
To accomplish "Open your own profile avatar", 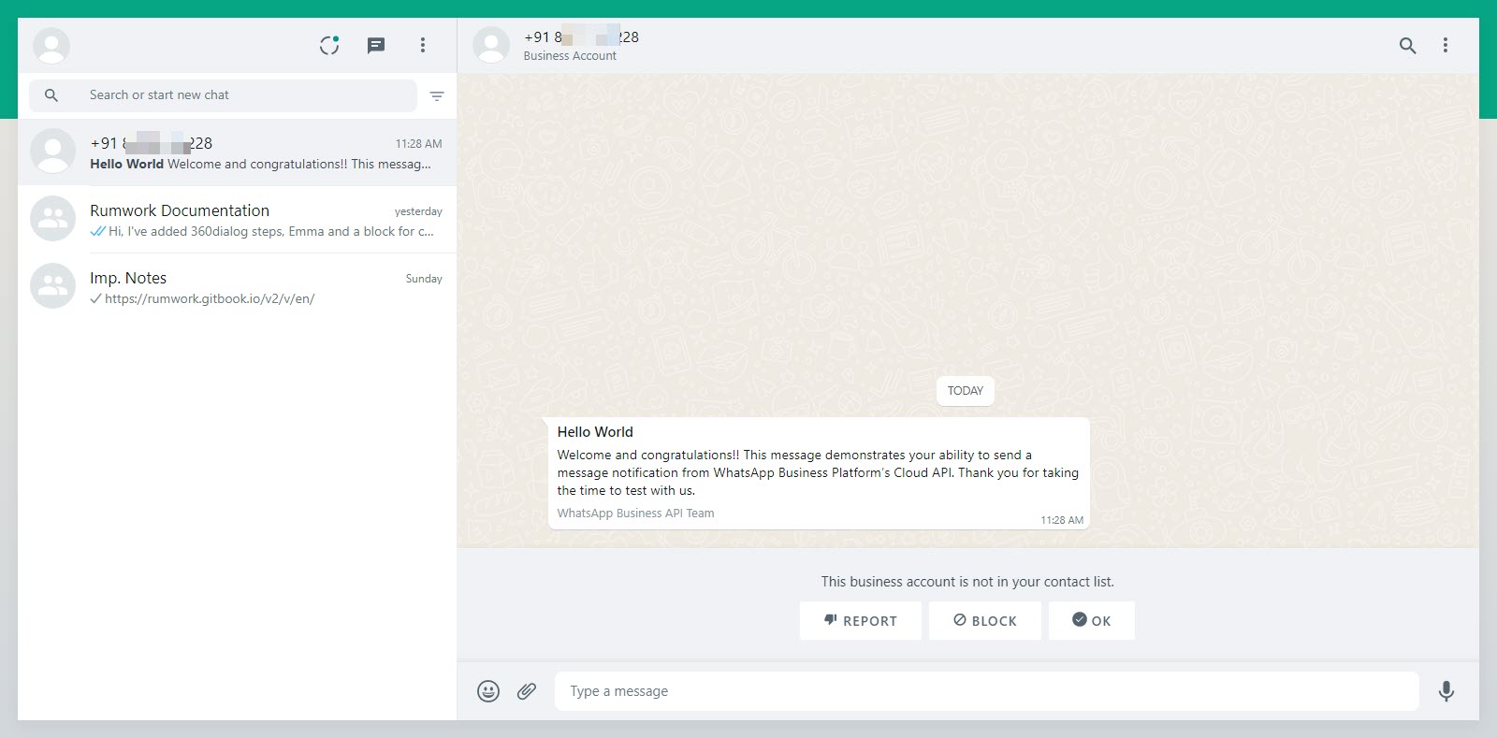I will [x=51, y=45].
